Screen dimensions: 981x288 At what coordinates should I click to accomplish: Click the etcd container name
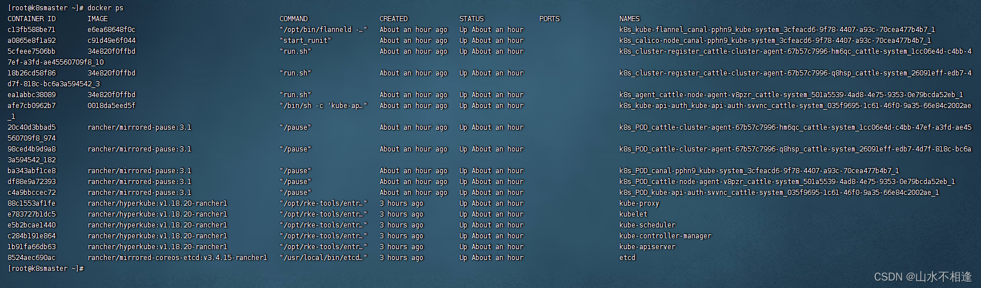click(x=627, y=258)
